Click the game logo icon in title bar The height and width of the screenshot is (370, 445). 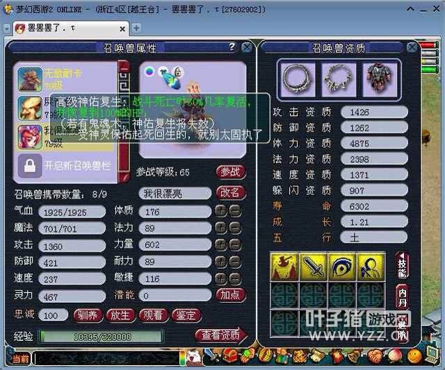point(8,9)
